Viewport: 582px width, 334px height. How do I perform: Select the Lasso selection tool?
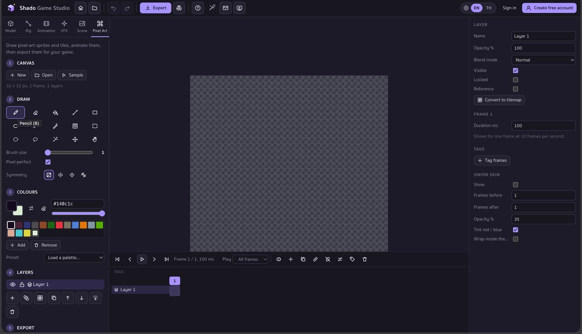coord(35,139)
